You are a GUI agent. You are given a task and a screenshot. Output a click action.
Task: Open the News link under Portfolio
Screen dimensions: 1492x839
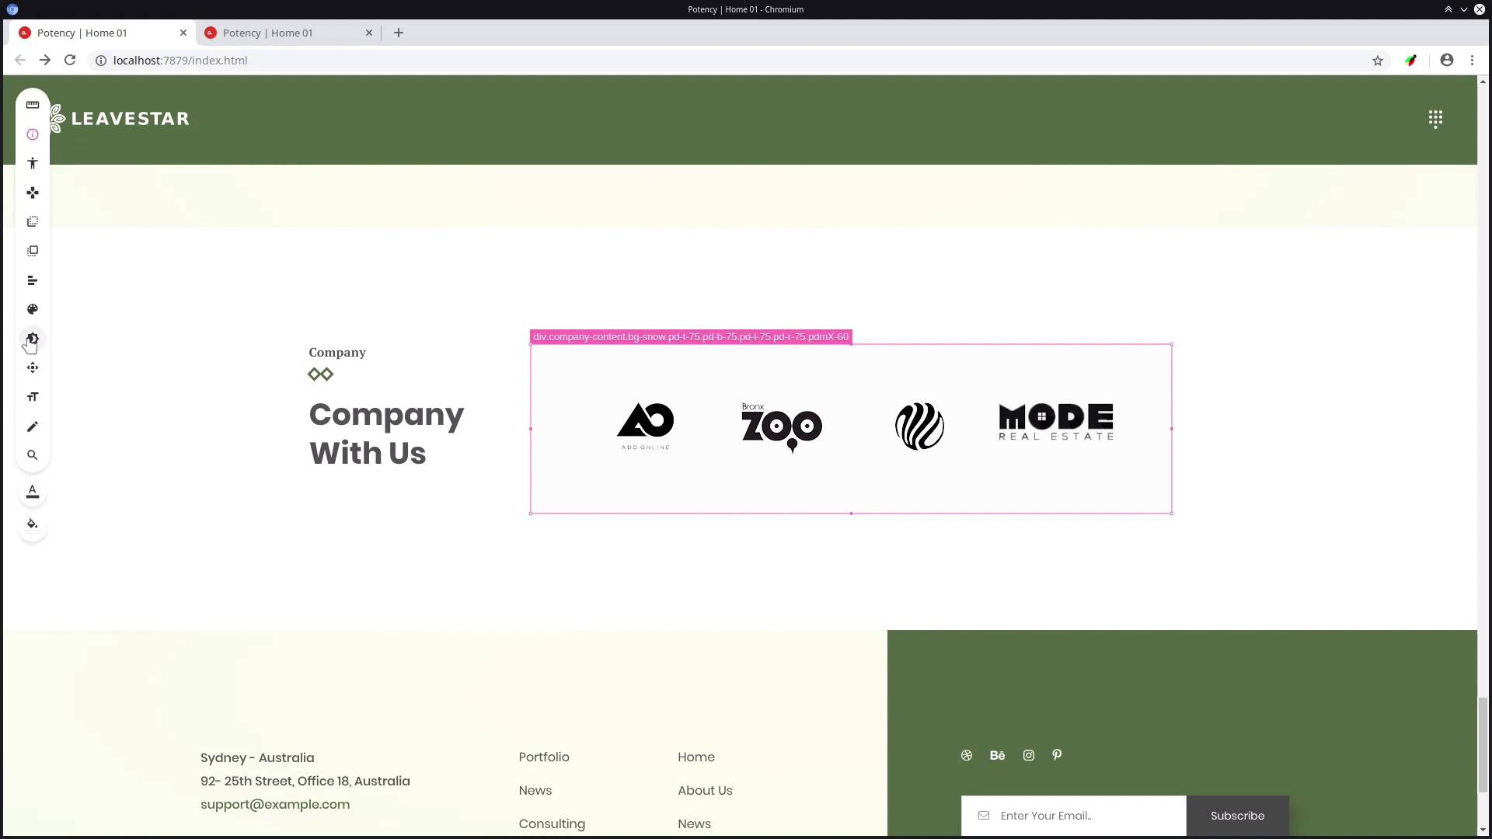point(535,790)
